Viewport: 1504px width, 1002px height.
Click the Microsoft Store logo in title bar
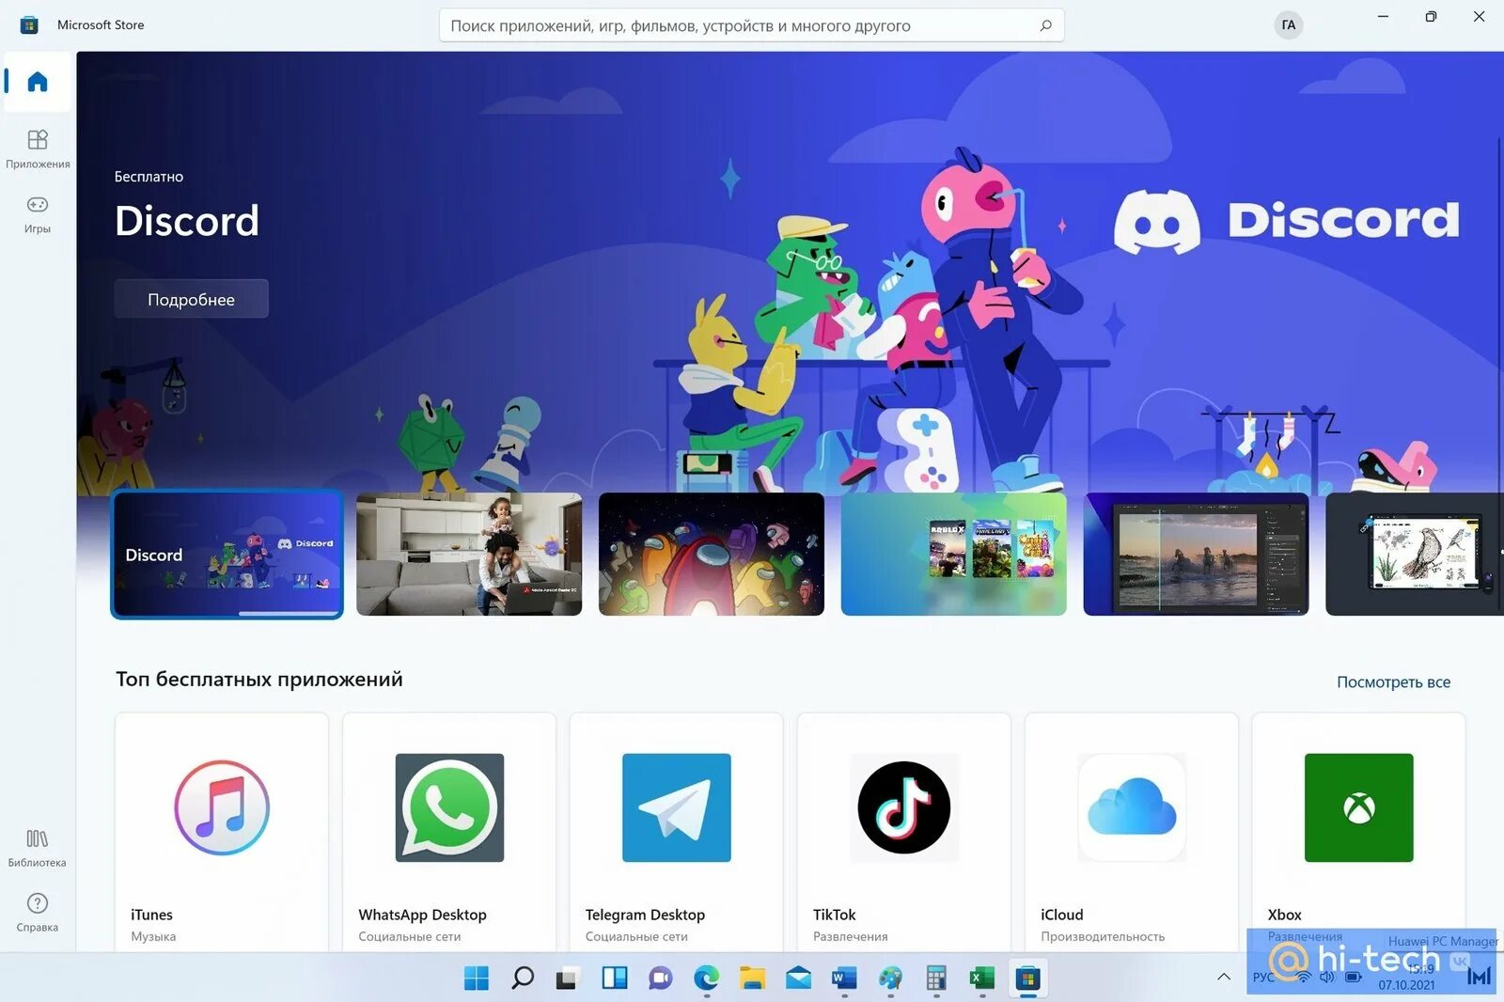pyautogui.click(x=29, y=25)
